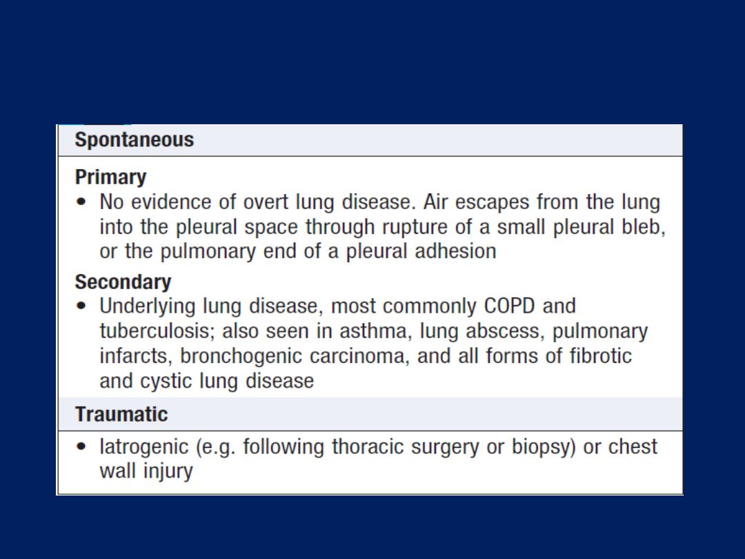Click the phrase cystic lung disease
Viewport: 745px width, 559px height.
click(227, 381)
